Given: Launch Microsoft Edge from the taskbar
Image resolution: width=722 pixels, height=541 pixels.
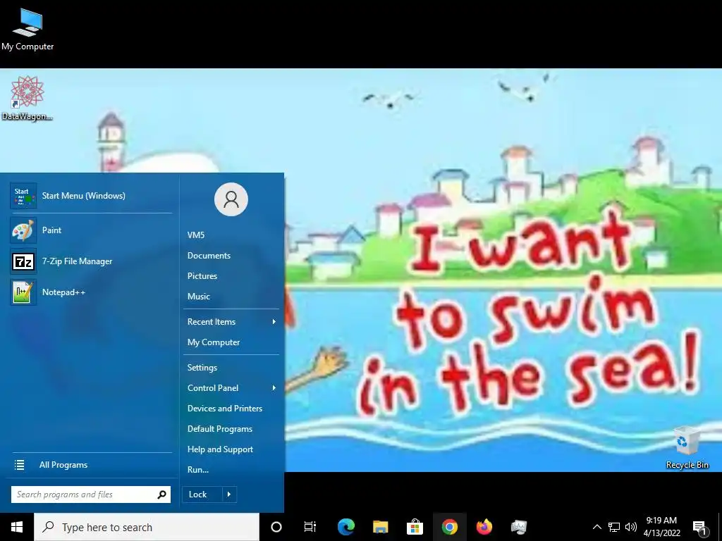Looking at the screenshot, I should (x=345, y=527).
